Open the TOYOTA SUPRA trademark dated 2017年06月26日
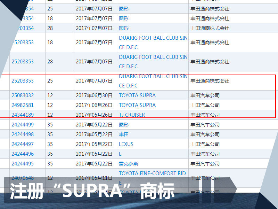 point(137,105)
